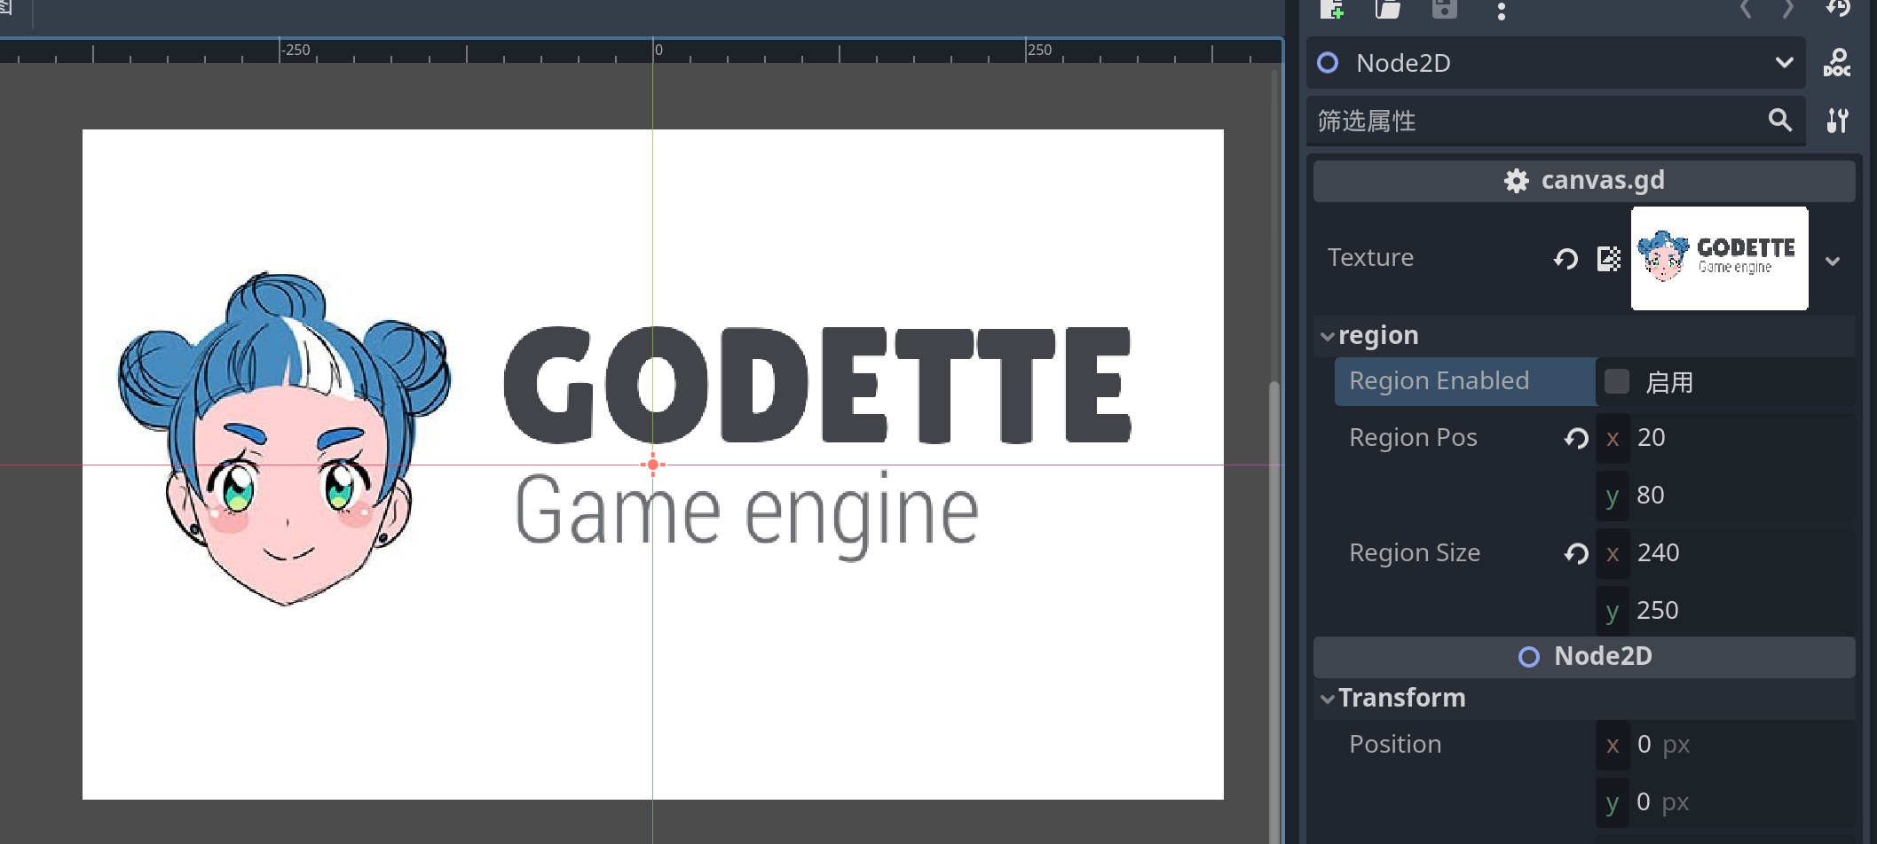Open the object history list

tap(1838, 10)
